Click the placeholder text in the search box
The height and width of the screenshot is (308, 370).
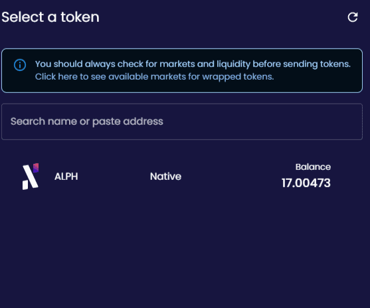coord(87,121)
